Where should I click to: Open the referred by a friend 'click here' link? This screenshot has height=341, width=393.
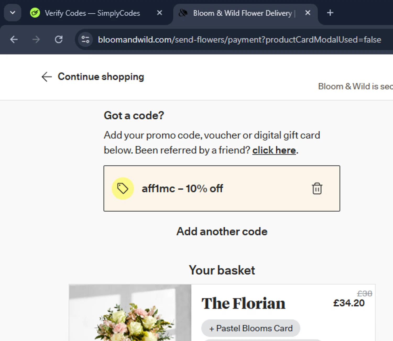pos(274,150)
